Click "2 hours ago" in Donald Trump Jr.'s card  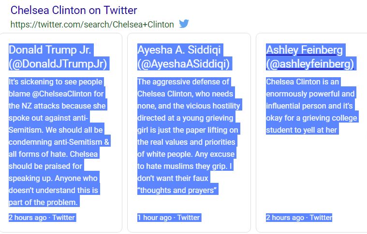pyautogui.click(x=28, y=217)
